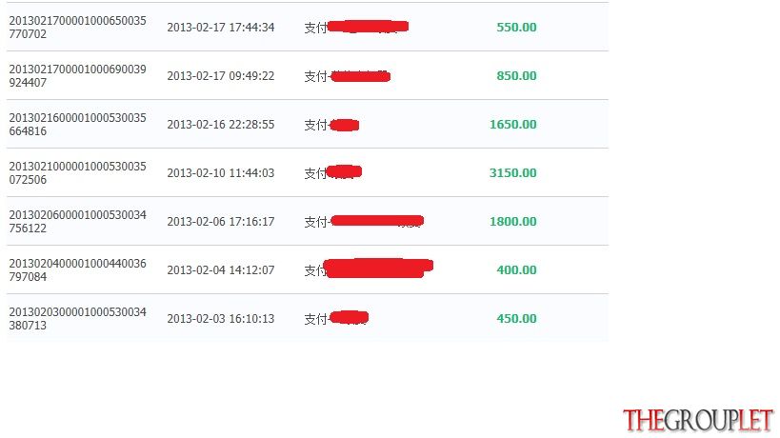The height and width of the screenshot is (438, 780).
Task: Open payment description dated 2013-02-10
Action: 332,172
